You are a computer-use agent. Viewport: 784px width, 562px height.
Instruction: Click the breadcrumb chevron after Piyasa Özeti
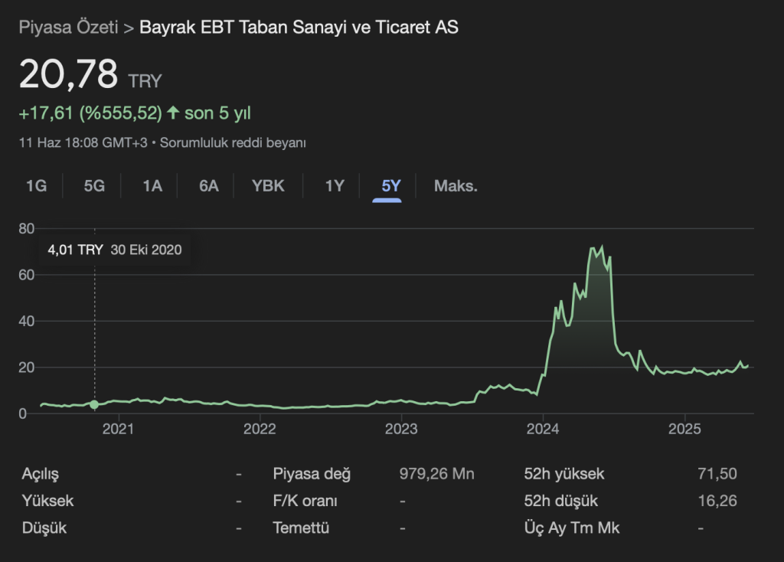129,28
